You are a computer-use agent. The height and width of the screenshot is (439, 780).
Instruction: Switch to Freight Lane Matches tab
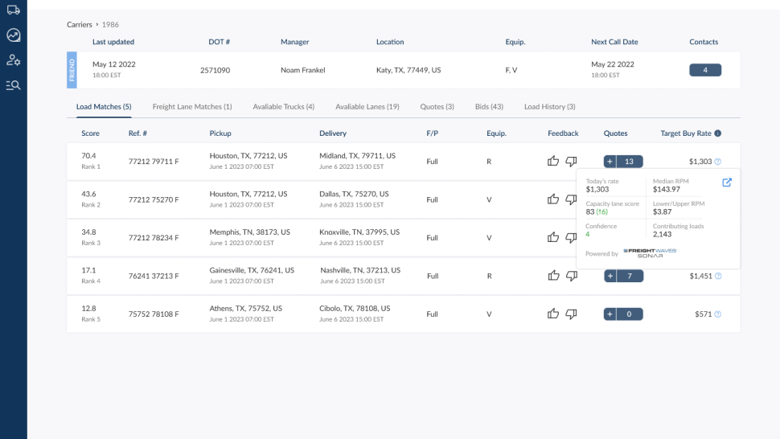tap(192, 106)
